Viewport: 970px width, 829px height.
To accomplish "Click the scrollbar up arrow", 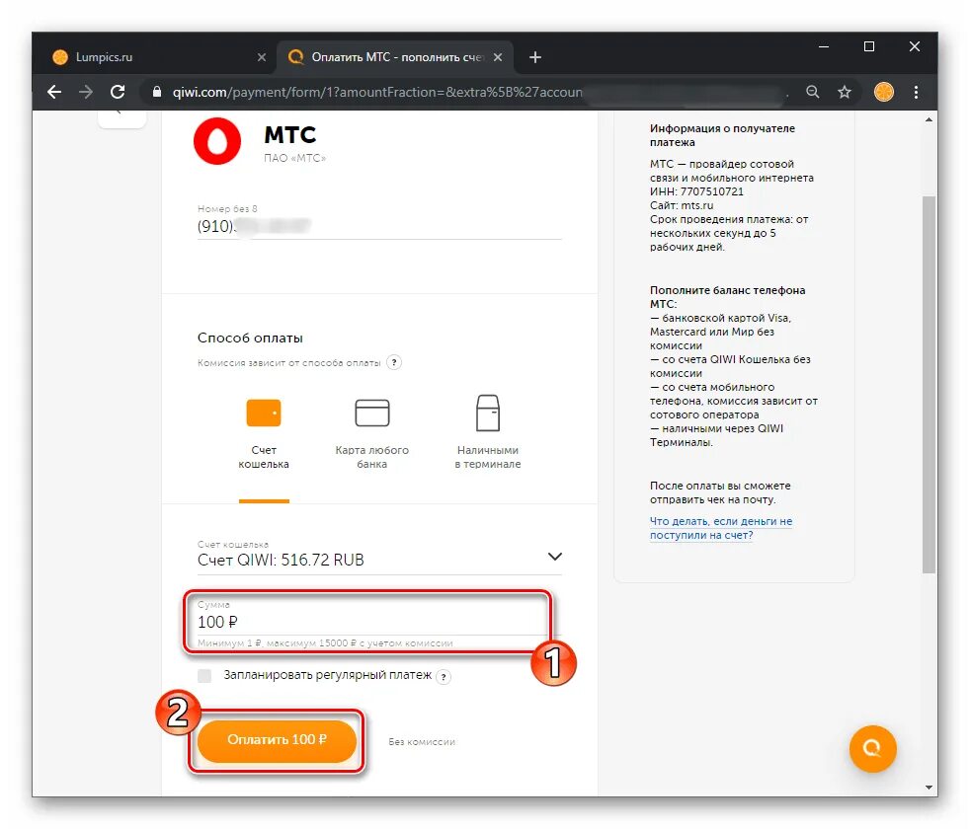I will coord(929,120).
